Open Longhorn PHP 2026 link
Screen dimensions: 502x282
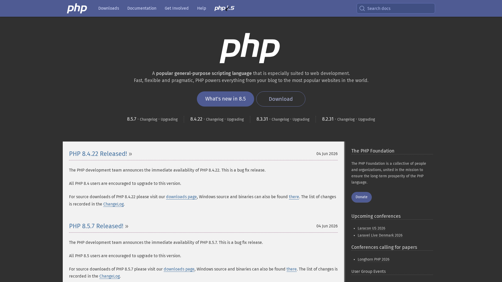coord(374,260)
